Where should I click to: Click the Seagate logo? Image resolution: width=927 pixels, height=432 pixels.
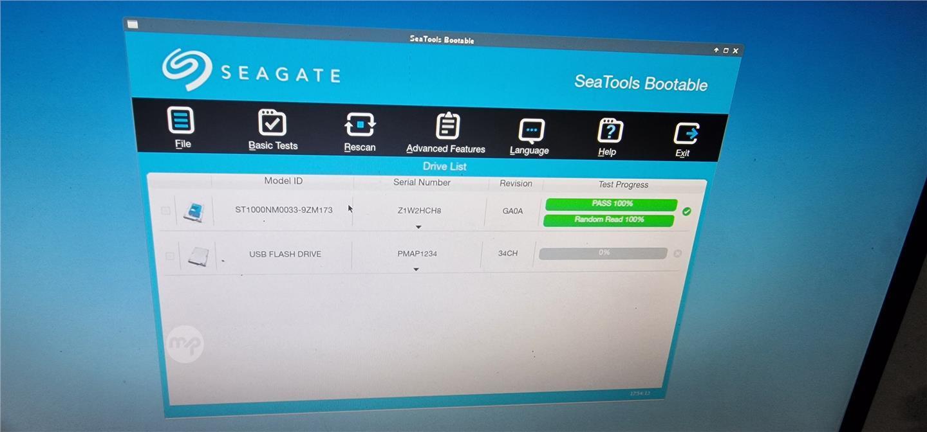pos(251,70)
